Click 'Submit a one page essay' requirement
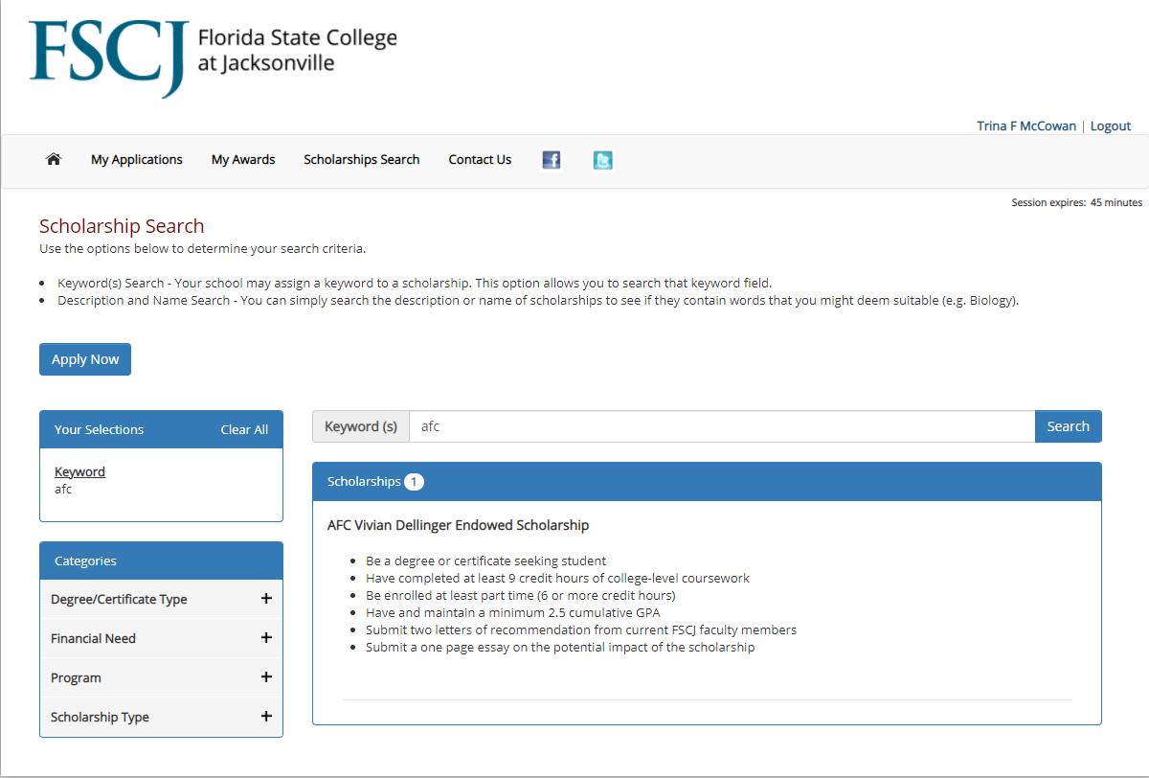Viewport: 1149px width, 778px height. [560, 647]
